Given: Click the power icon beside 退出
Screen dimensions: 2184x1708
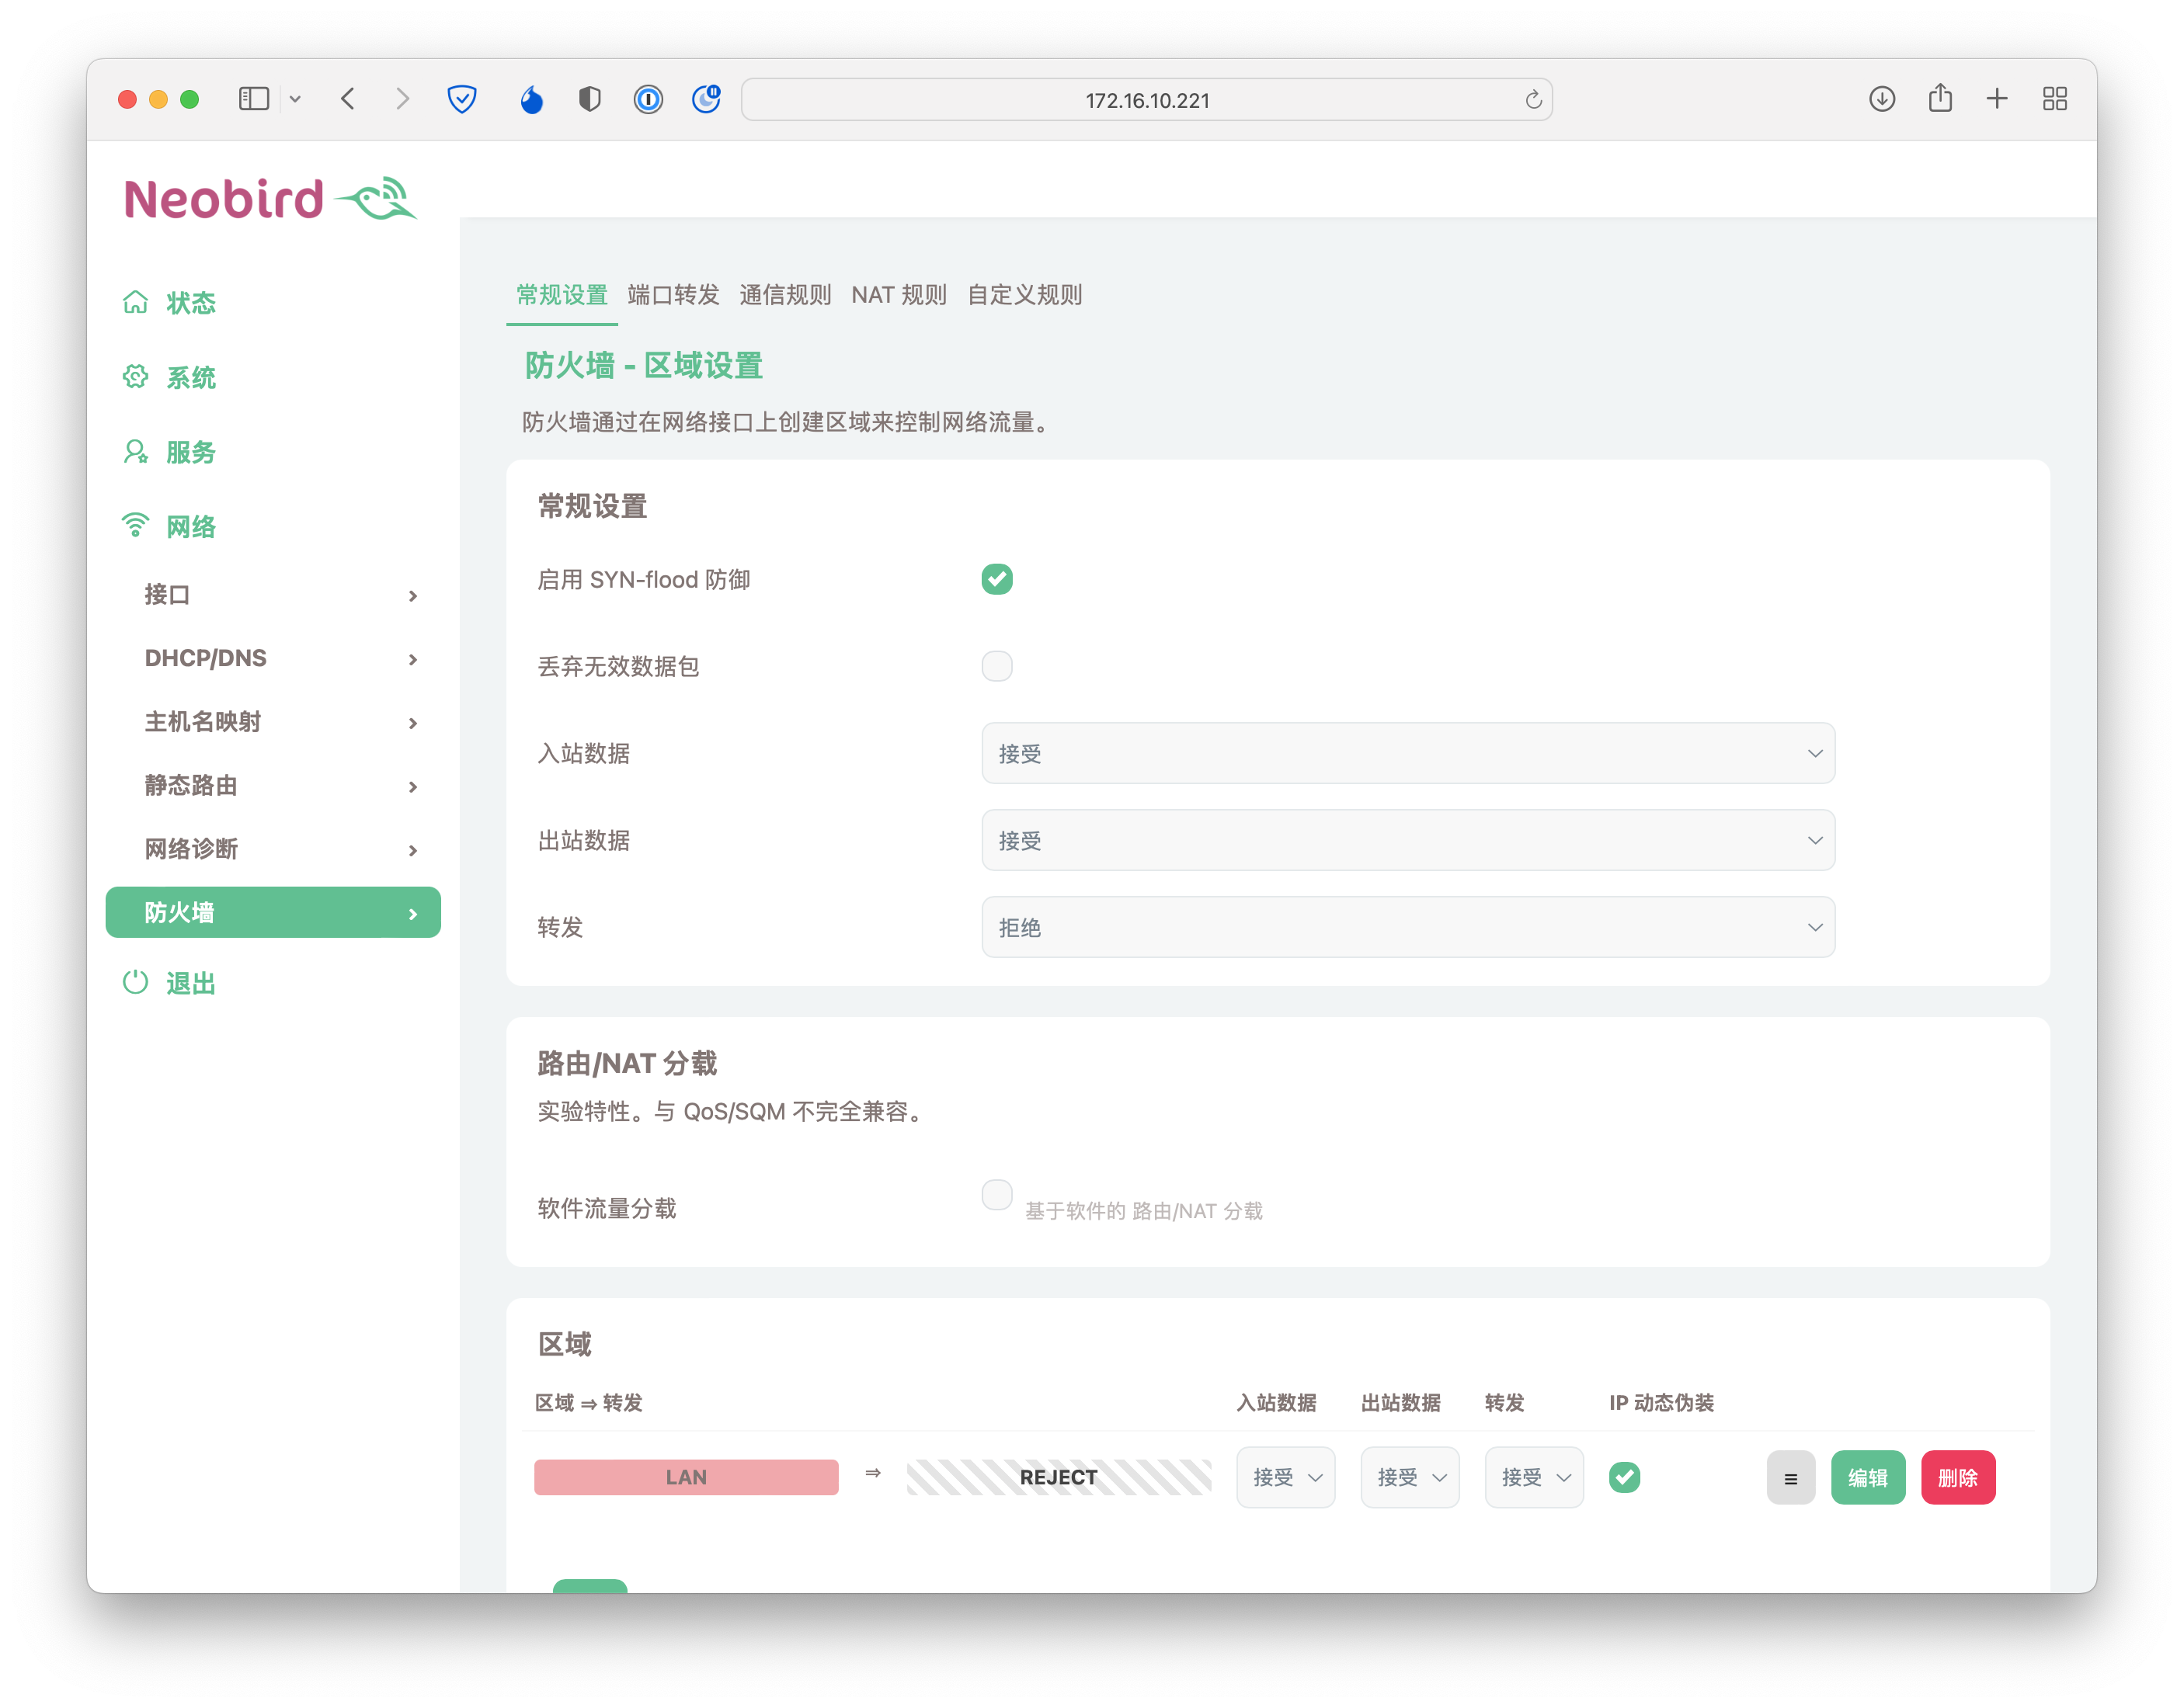Looking at the screenshot, I should 135,982.
